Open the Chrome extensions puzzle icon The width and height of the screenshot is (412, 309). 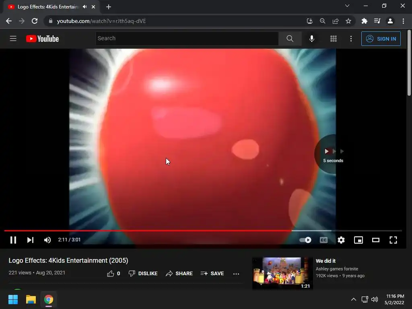click(x=364, y=21)
